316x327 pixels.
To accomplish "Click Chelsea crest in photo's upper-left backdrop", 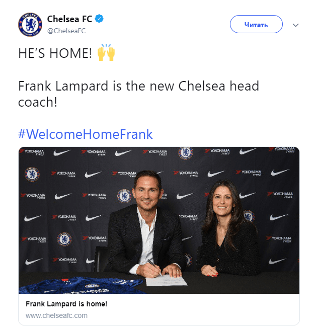I will (32, 174).
